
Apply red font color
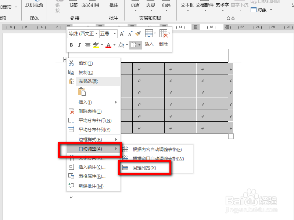pos(108,45)
